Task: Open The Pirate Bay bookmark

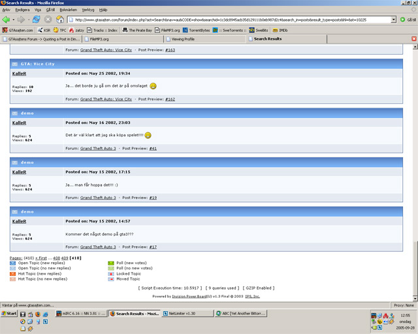Action: pyautogui.click(x=138, y=30)
